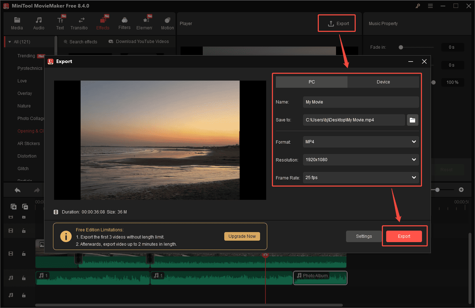The height and width of the screenshot is (308, 475).
Task: Lock the second audio track
Action: [x=24, y=295]
